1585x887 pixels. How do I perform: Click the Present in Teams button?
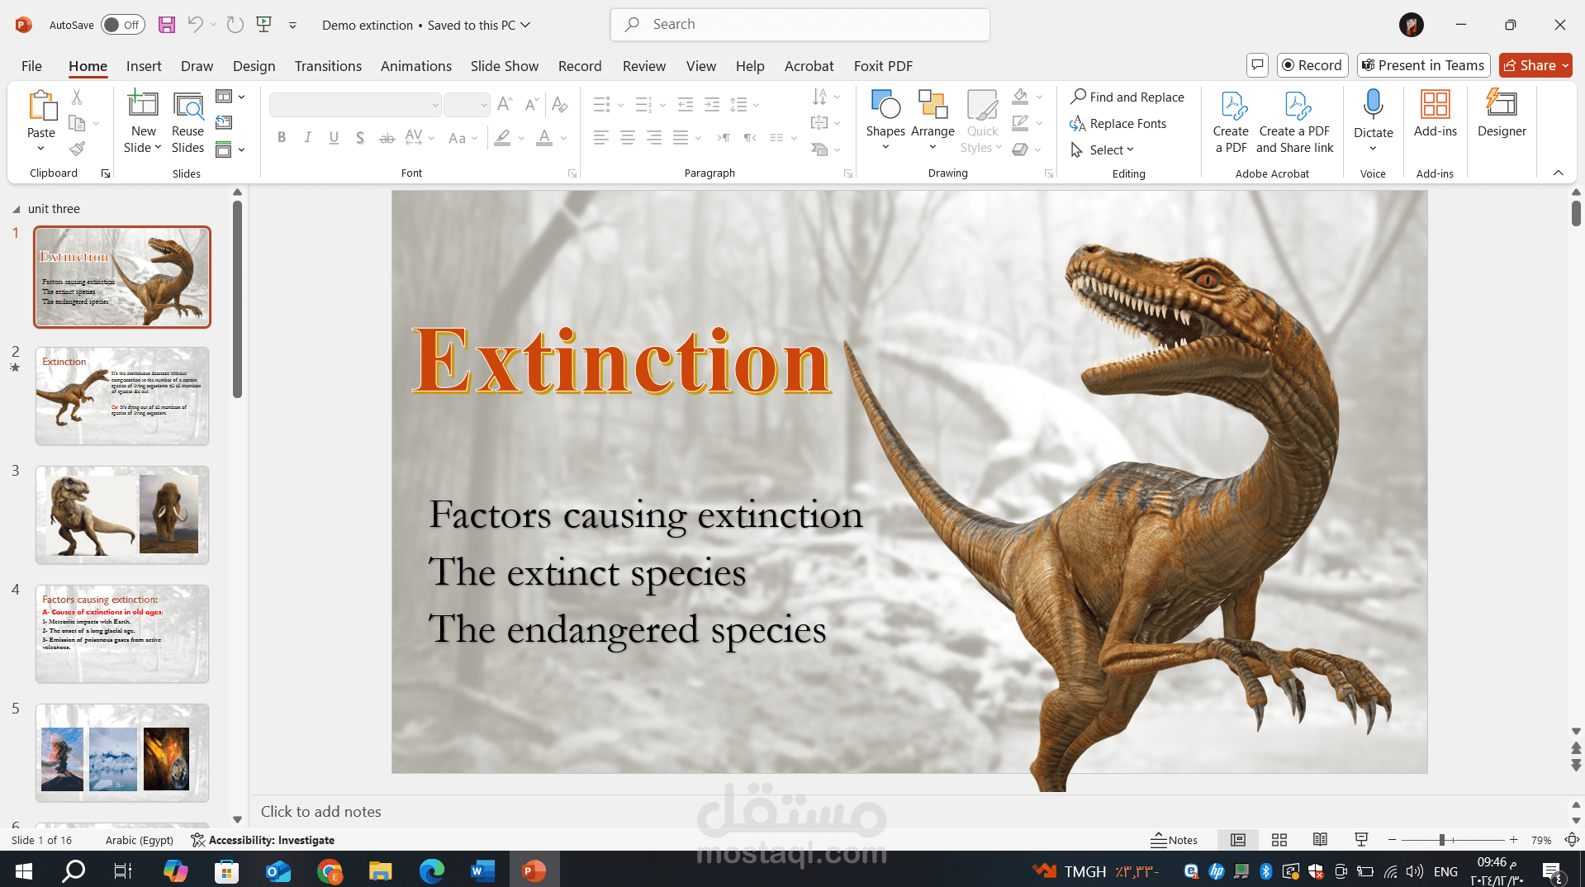(x=1422, y=64)
